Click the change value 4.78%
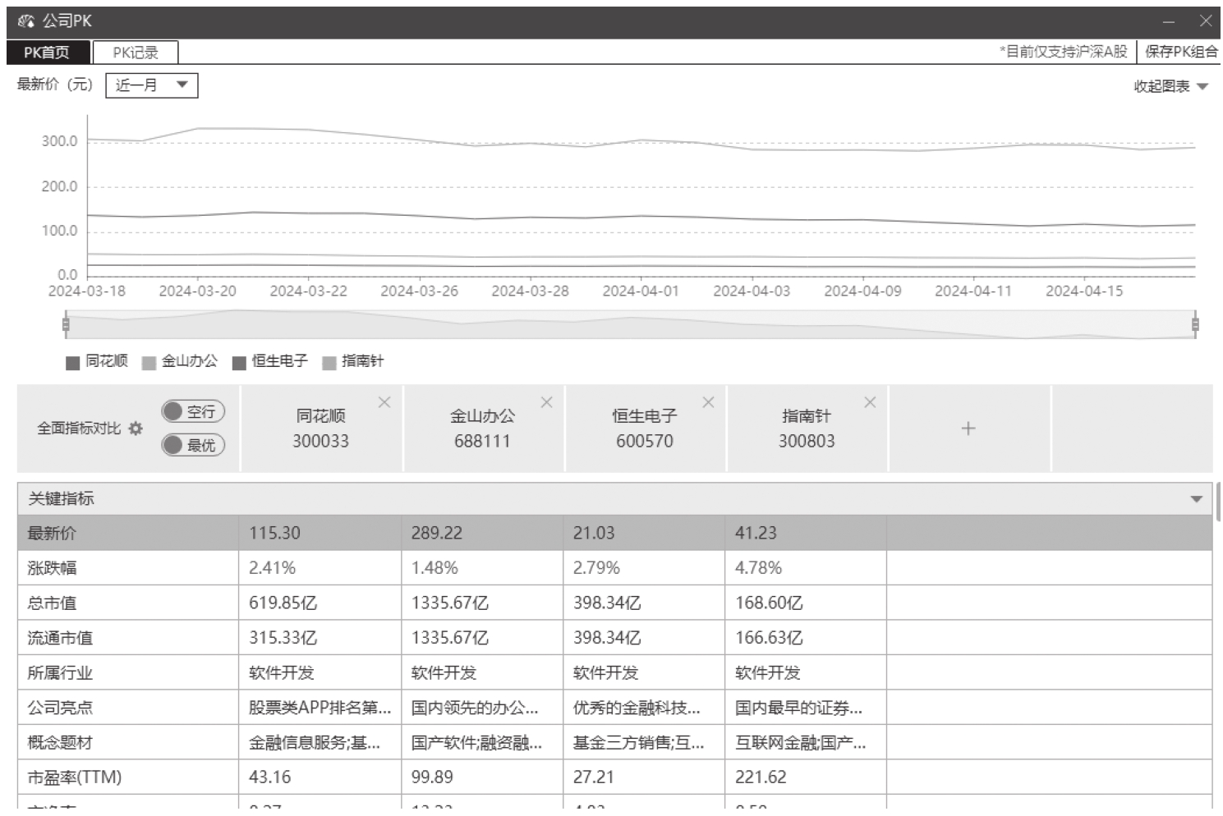This screenshot has width=1223, height=816. 759,568
